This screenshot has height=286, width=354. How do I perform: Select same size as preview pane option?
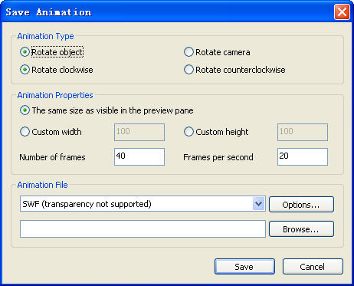pos(25,110)
